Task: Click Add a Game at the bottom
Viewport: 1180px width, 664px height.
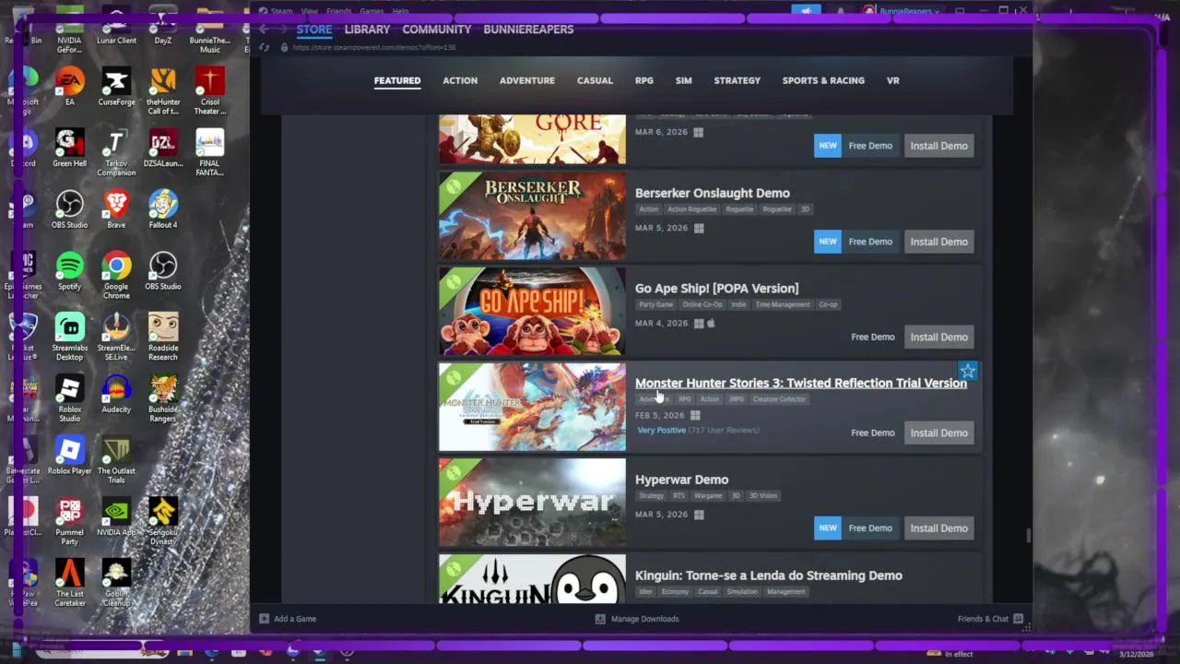Action: (288, 619)
